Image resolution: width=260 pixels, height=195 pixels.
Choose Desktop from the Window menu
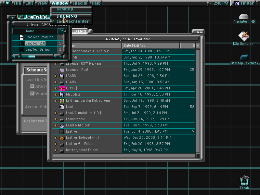(71, 9)
